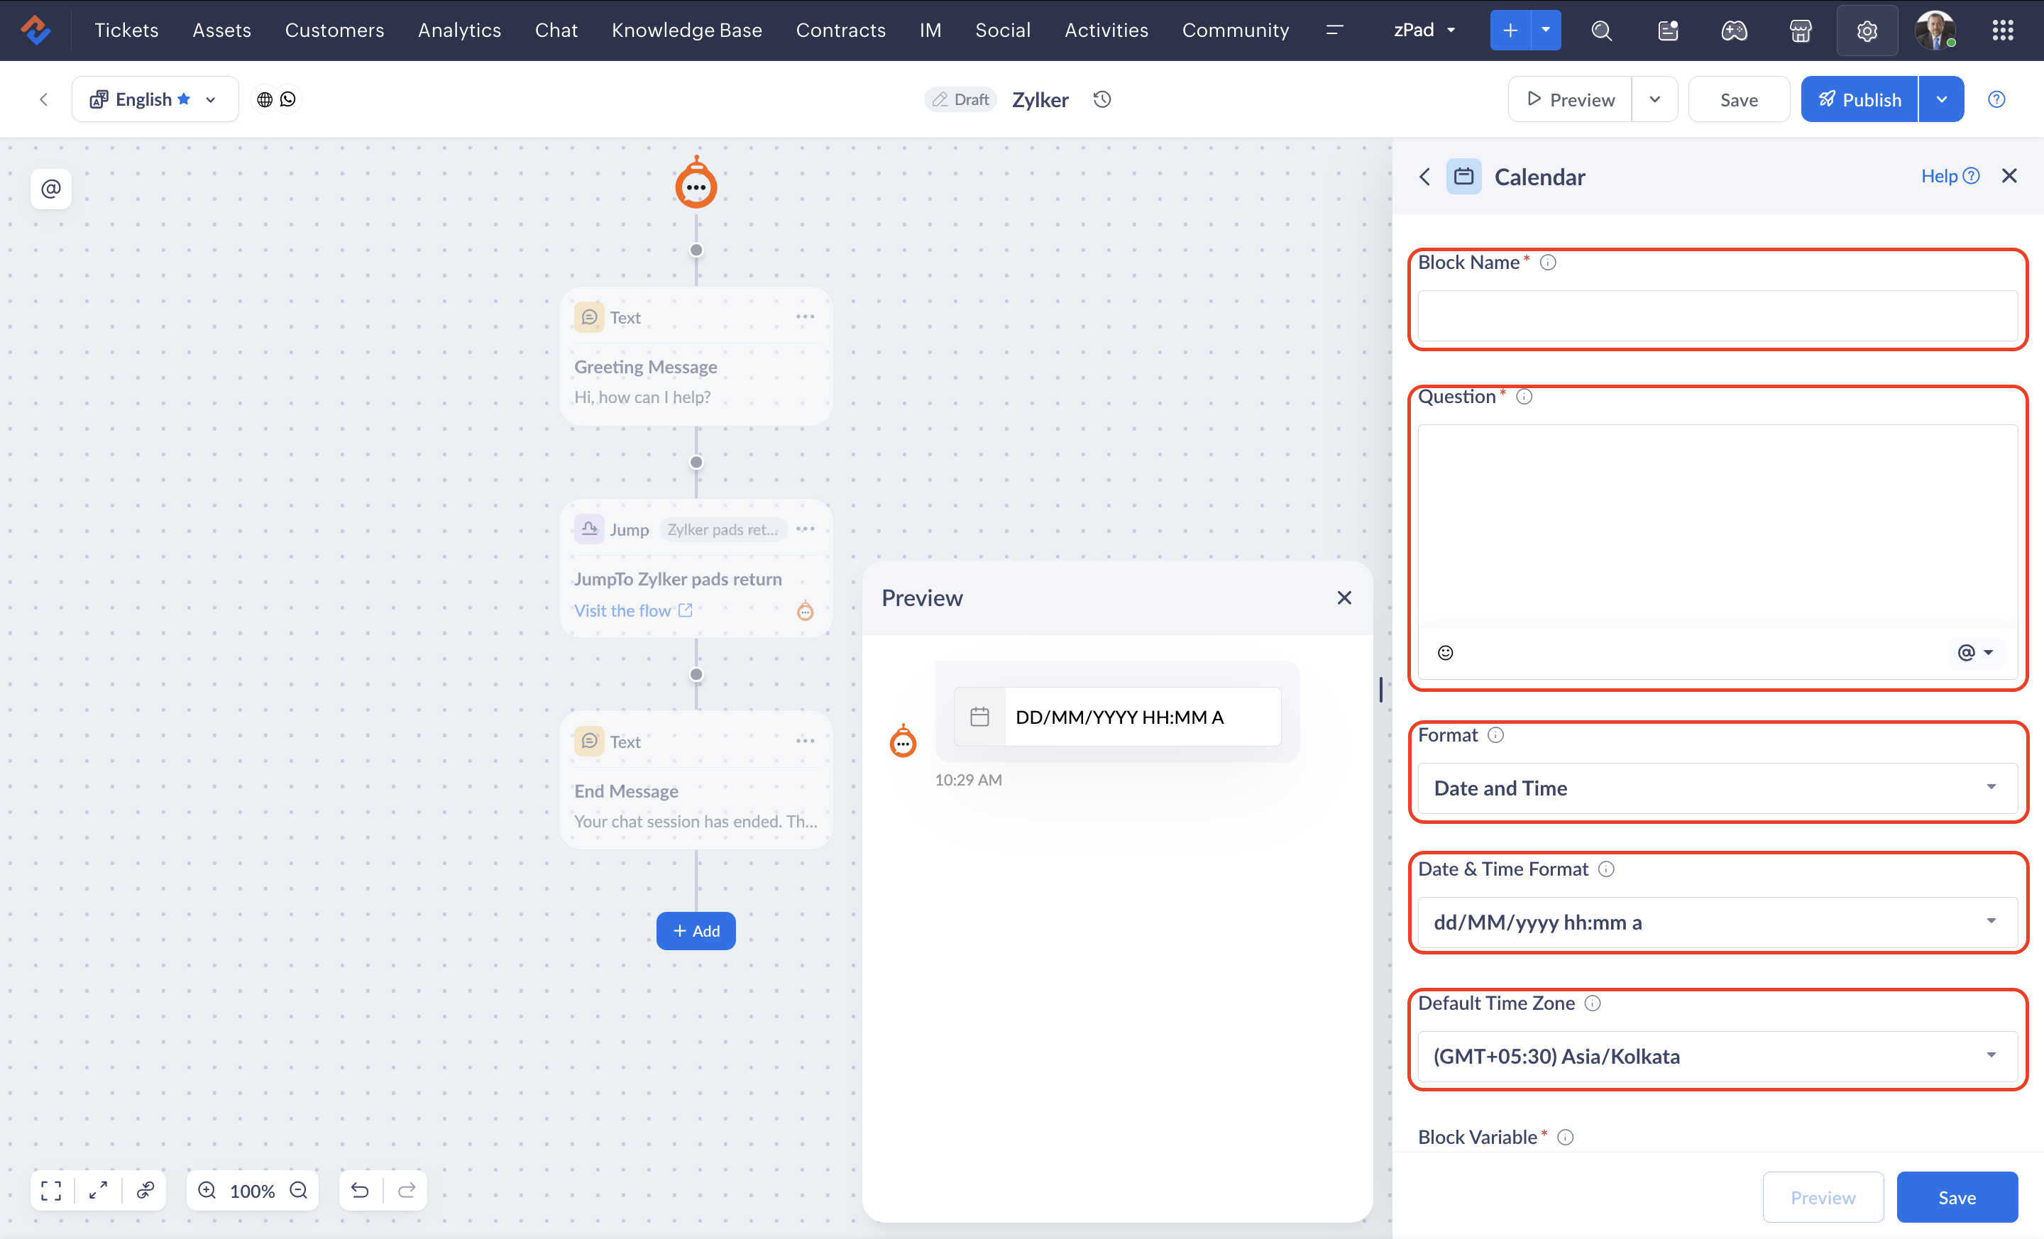Open the Date & Time Format dropdown
The image size is (2044, 1239).
[1717, 923]
